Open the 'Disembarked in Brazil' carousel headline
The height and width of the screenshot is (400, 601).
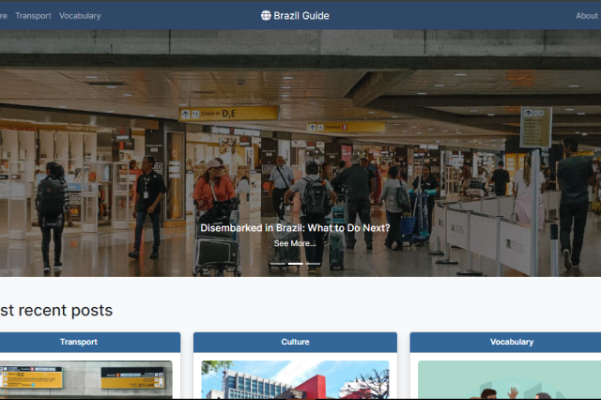coord(295,228)
